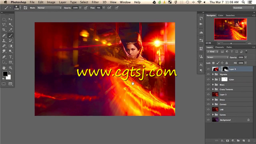Delete layer with trash icon
The width and height of the screenshot is (256, 144).
coord(249,140)
